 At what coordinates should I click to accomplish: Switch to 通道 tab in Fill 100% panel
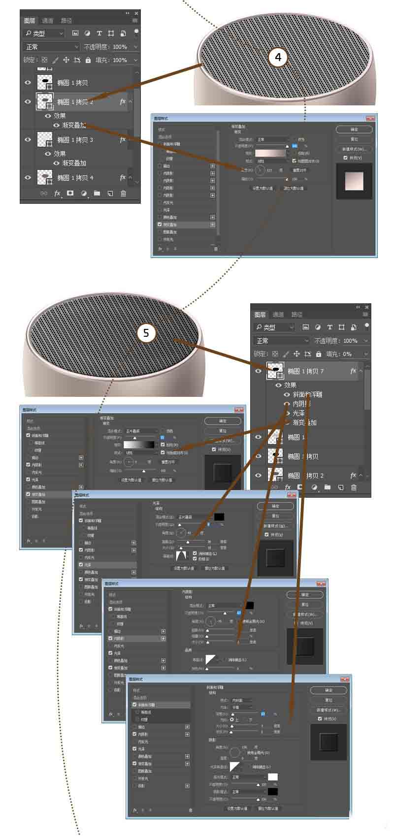(48, 21)
